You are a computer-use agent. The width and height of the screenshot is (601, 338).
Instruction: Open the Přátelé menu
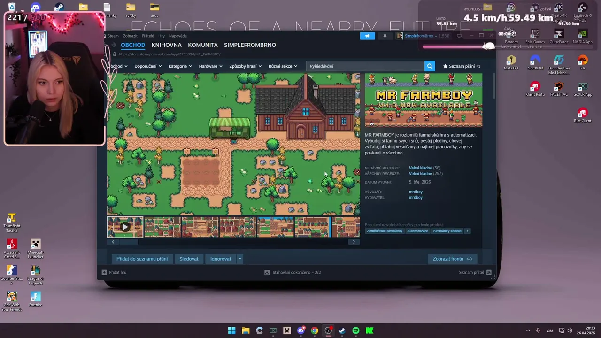148,36
